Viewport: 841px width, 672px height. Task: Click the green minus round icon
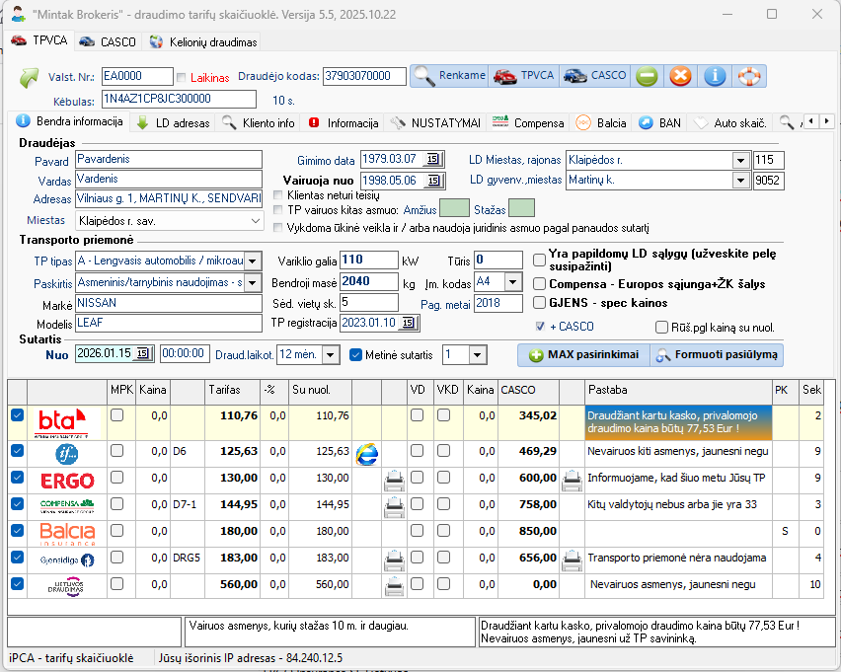coord(647,76)
